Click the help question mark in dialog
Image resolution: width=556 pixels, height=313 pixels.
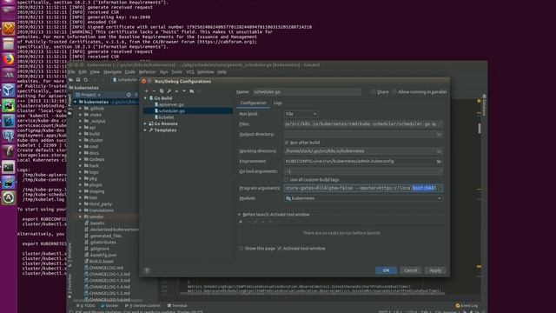pos(147,270)
